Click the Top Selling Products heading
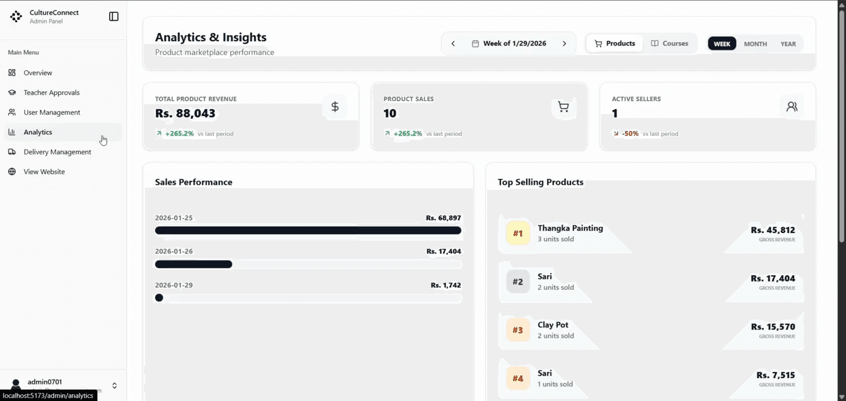The width and height of the screenshot is (846, 401). point(540,182)
